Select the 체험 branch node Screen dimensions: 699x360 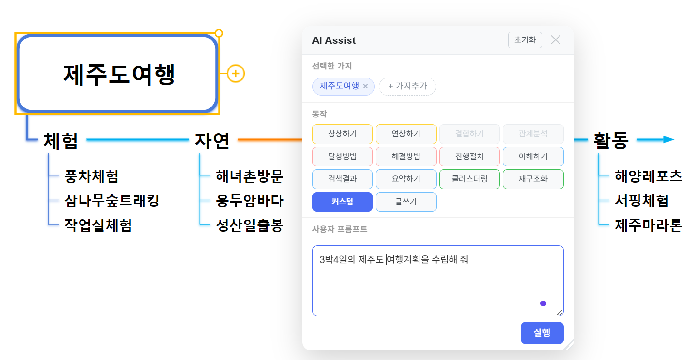tap(60, 141)
